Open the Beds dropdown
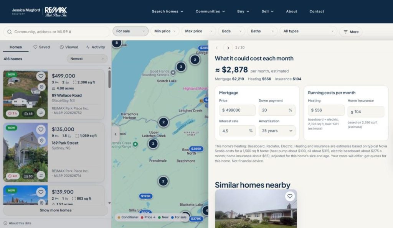 click(x=231, y=31)
